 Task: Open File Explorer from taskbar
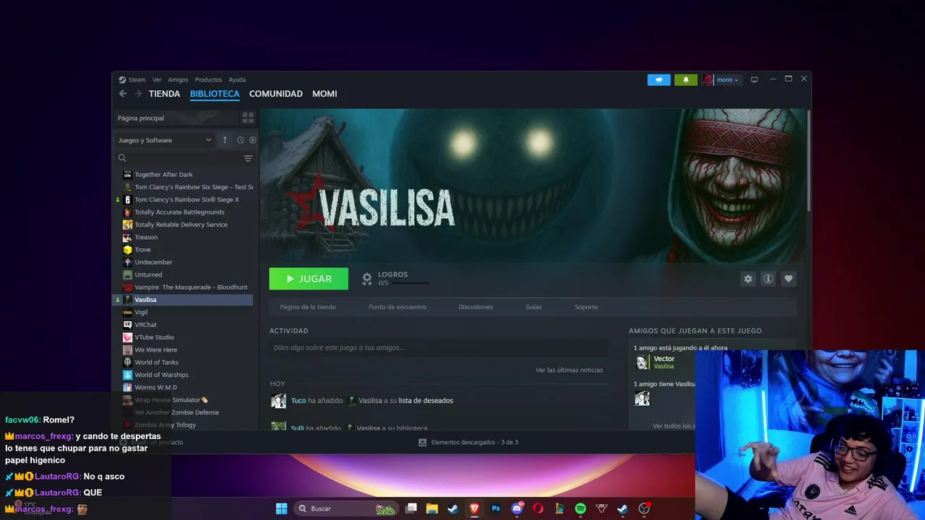432,508
